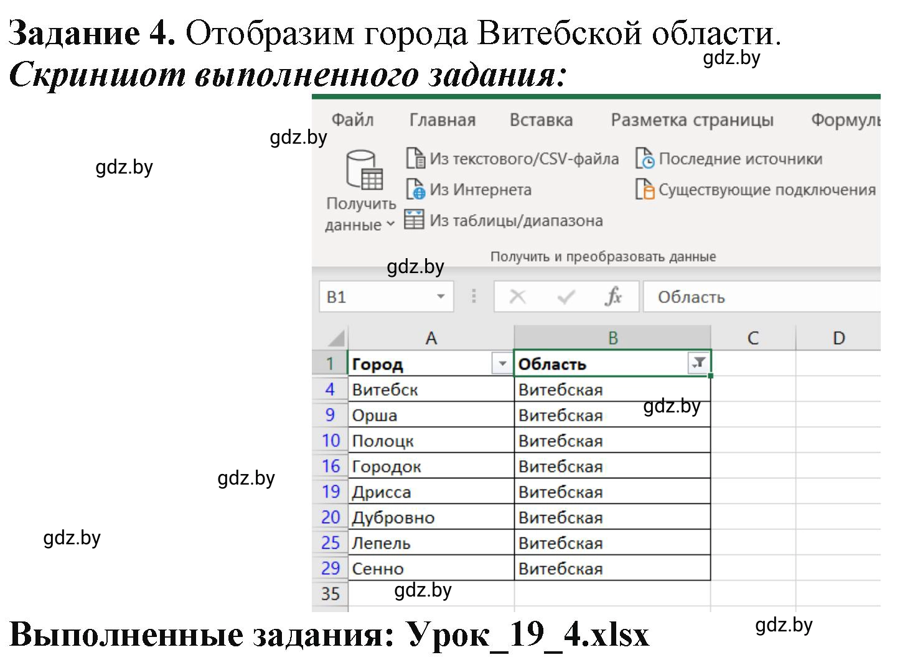Click the cell containing Сенно
Screen dimensions: 905x660
click(x=431, y=568)
